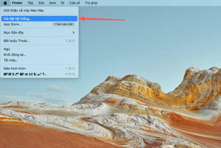Select Khởi động lại...
The height and width of the screenshot is (148, 221).
click(x=39, y=55)
